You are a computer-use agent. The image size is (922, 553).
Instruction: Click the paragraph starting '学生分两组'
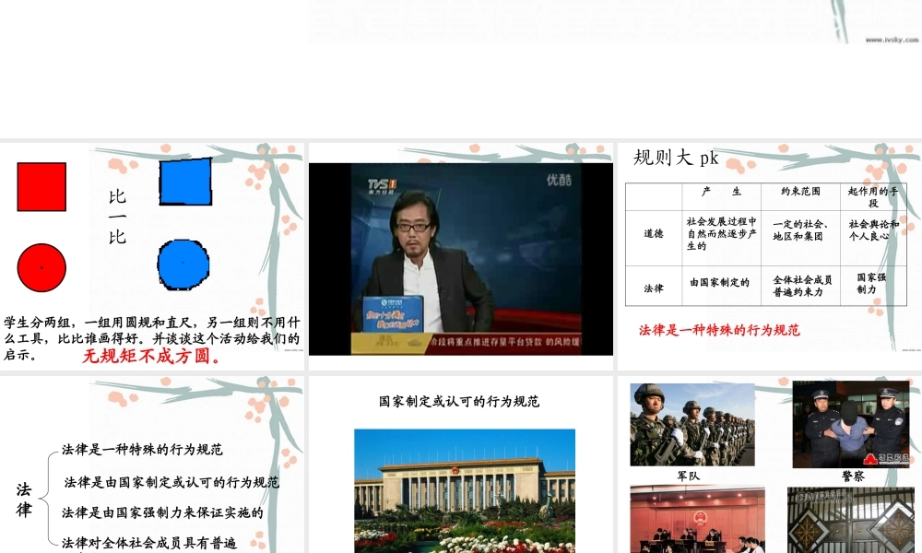[152, 338]
